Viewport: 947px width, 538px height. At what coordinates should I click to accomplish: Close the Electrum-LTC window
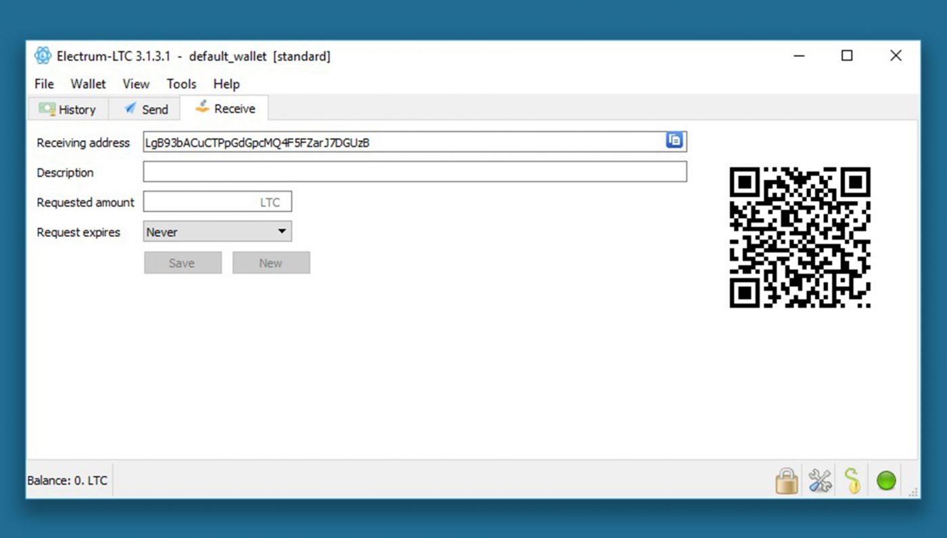pyautogui.click(x=896, y=55)
